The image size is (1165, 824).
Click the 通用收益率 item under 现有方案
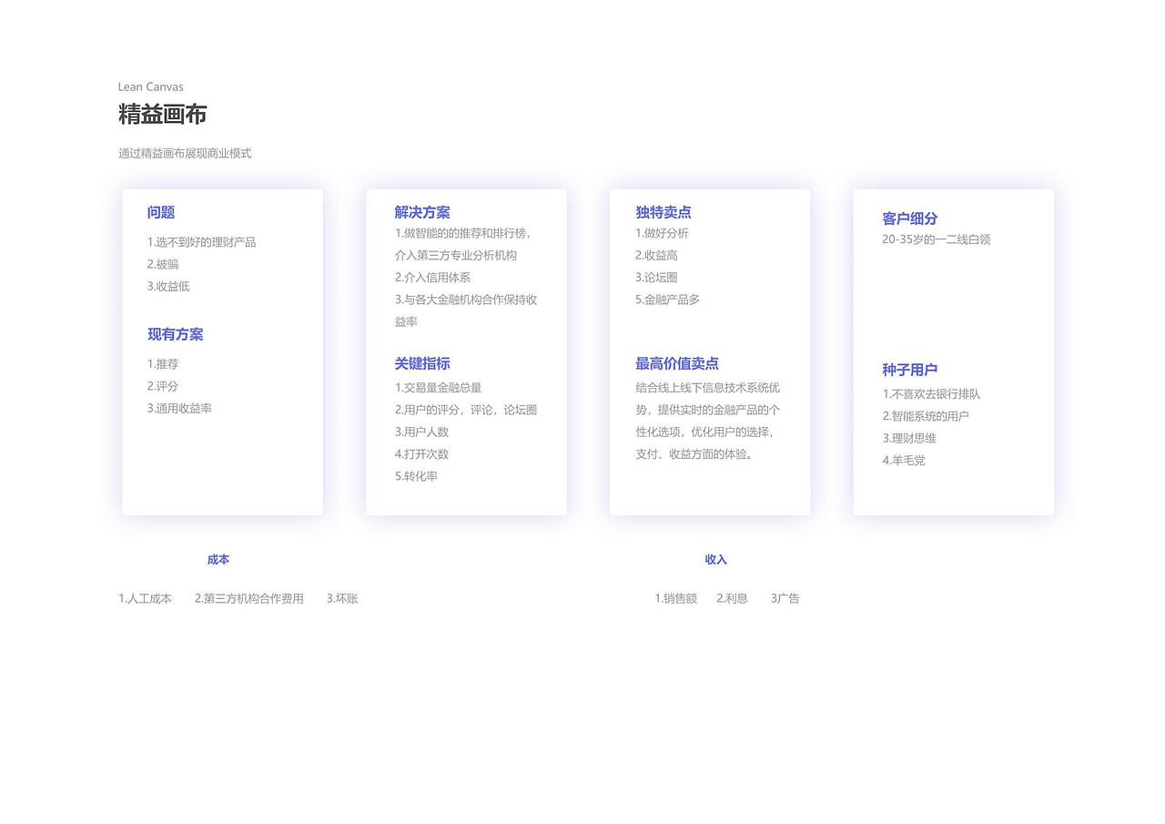coord(179,408)
